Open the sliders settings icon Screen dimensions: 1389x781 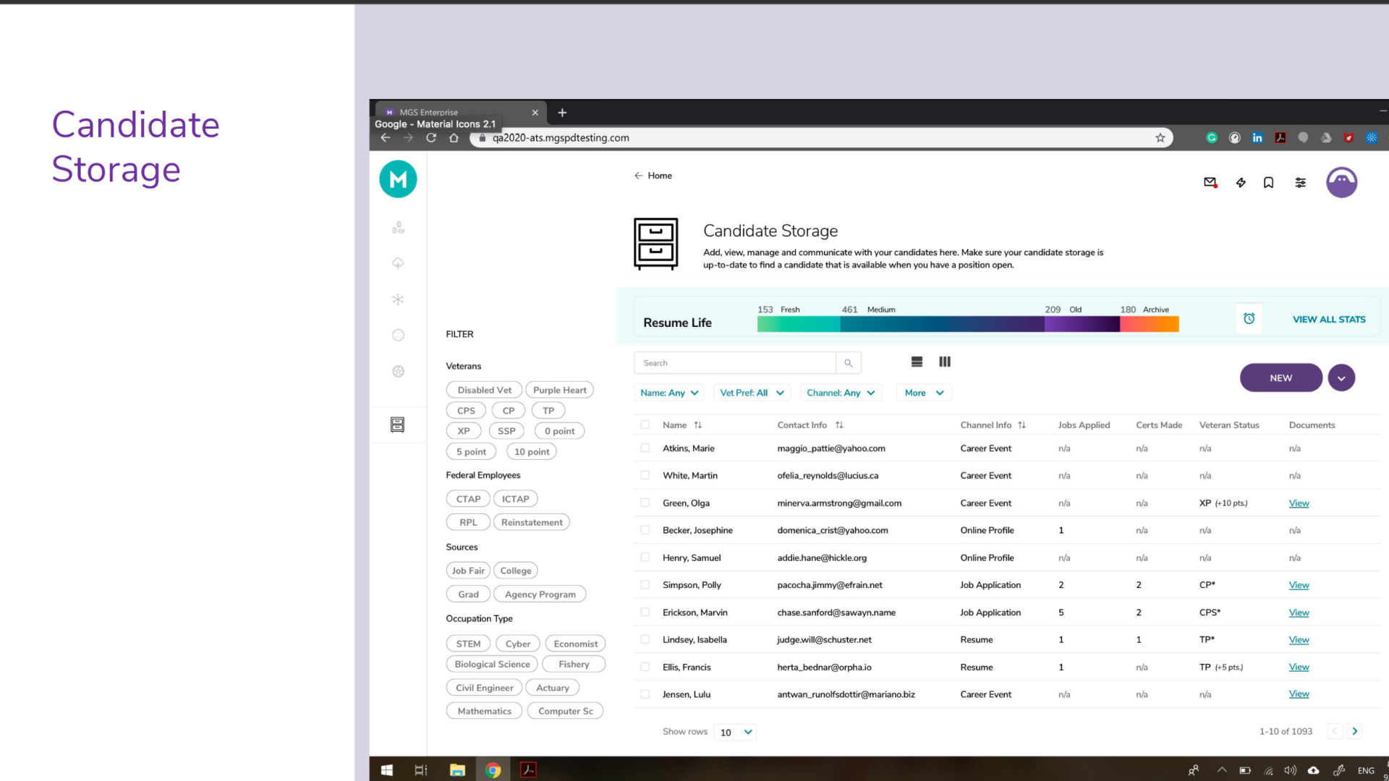tap(1300, 182)
